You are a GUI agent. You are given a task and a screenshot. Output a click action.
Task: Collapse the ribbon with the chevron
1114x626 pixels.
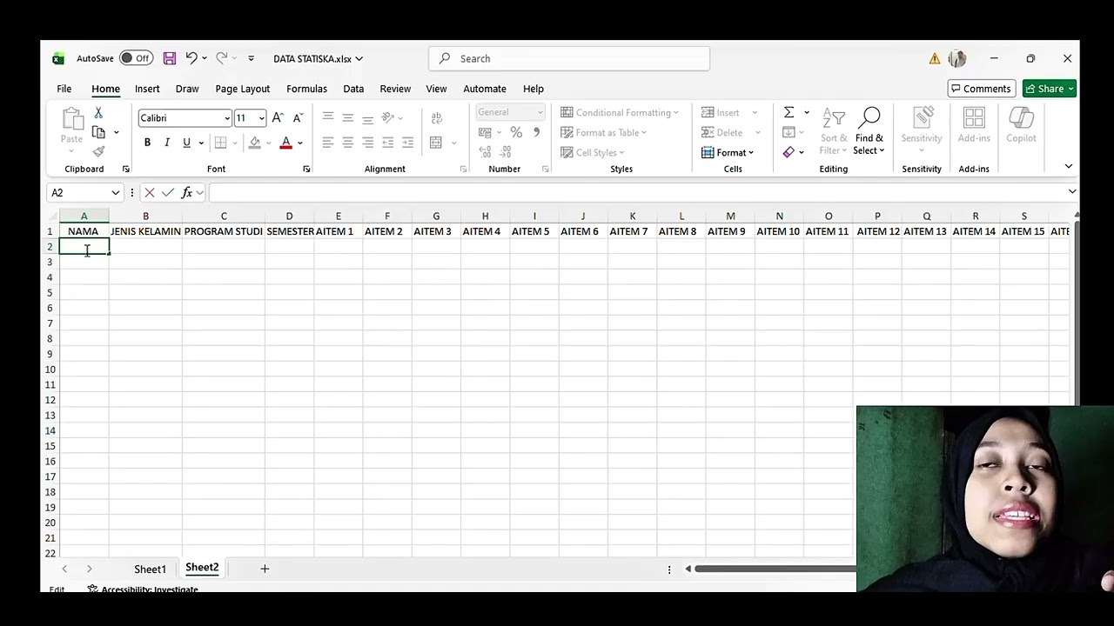pos(1069,166)
